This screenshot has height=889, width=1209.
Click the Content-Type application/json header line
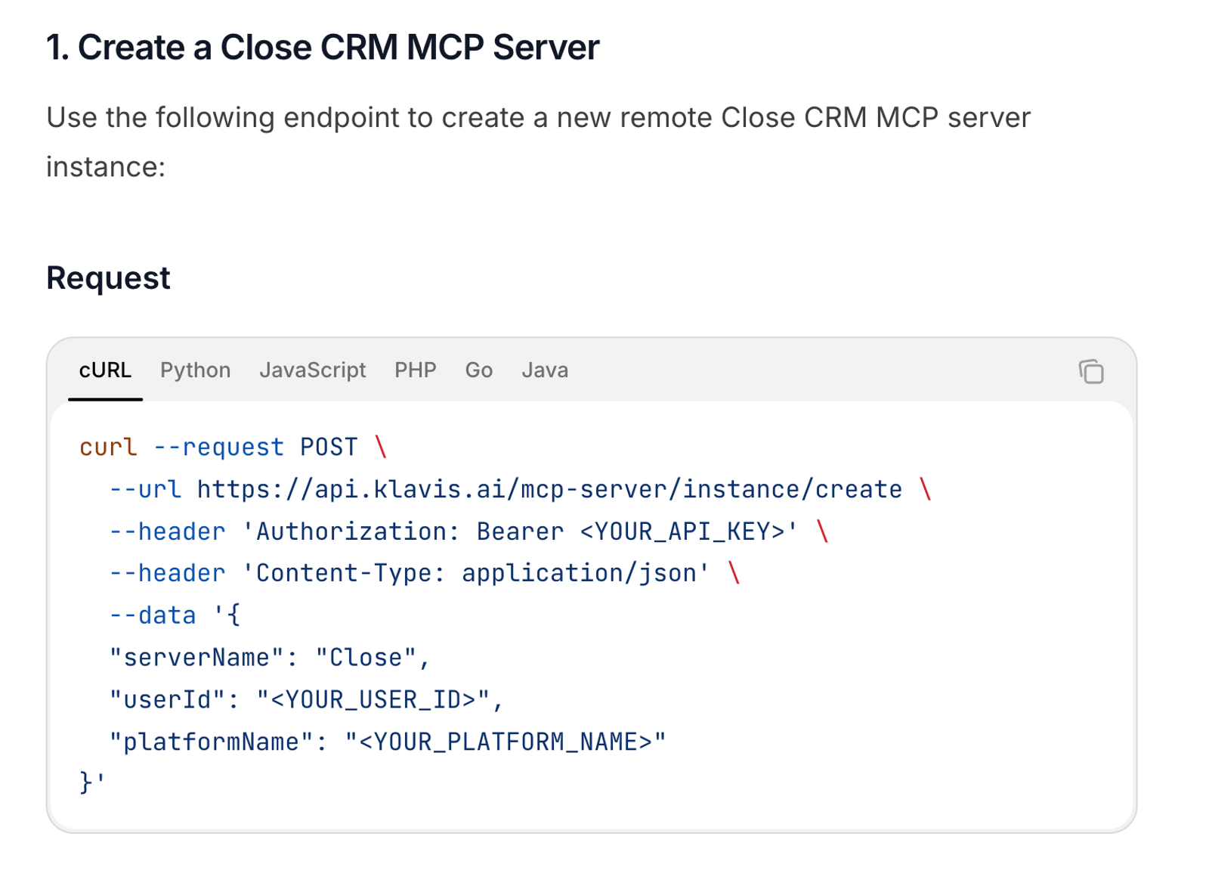[424, 574]
